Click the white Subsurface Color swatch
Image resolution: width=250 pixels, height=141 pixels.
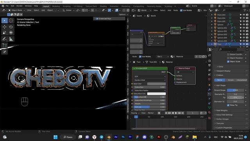[156, 94]
